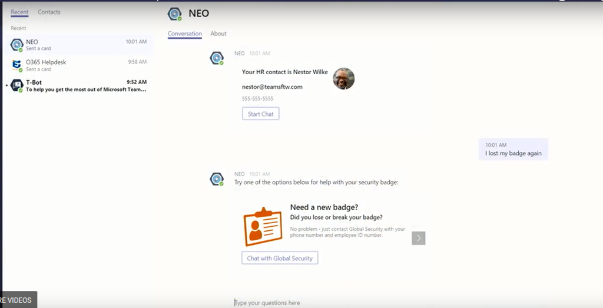
Task: Select the T-Bot chat avatar
Action: (17, 85)
